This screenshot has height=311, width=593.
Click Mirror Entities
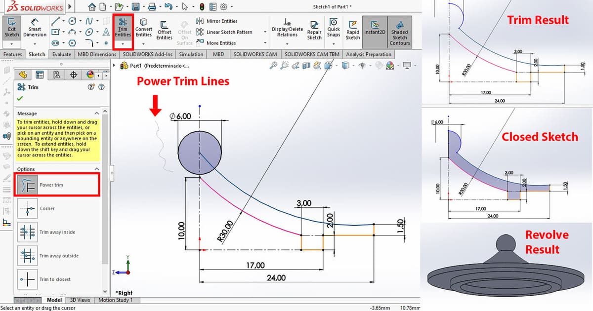pyautogui.click(x=217, y=21)
